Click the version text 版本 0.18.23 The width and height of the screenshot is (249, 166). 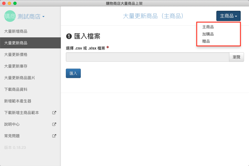point(15,147)
